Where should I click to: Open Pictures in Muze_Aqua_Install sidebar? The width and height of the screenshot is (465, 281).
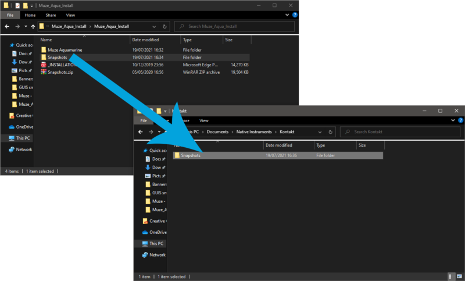(22, 70)
